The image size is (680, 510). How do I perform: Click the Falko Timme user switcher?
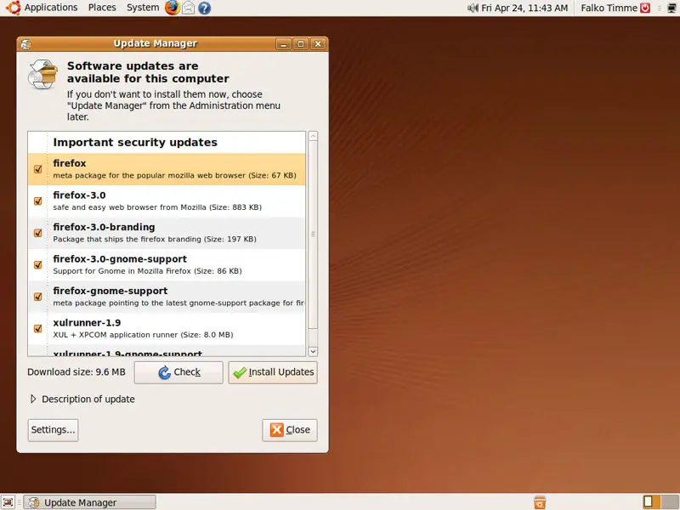click(609, 8)
